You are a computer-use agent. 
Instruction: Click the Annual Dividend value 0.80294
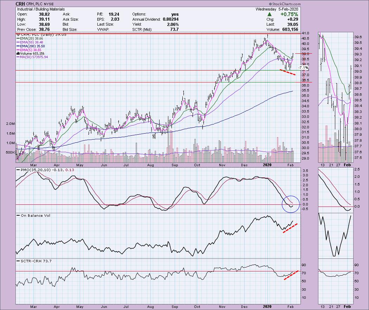[x=170, y=19]
